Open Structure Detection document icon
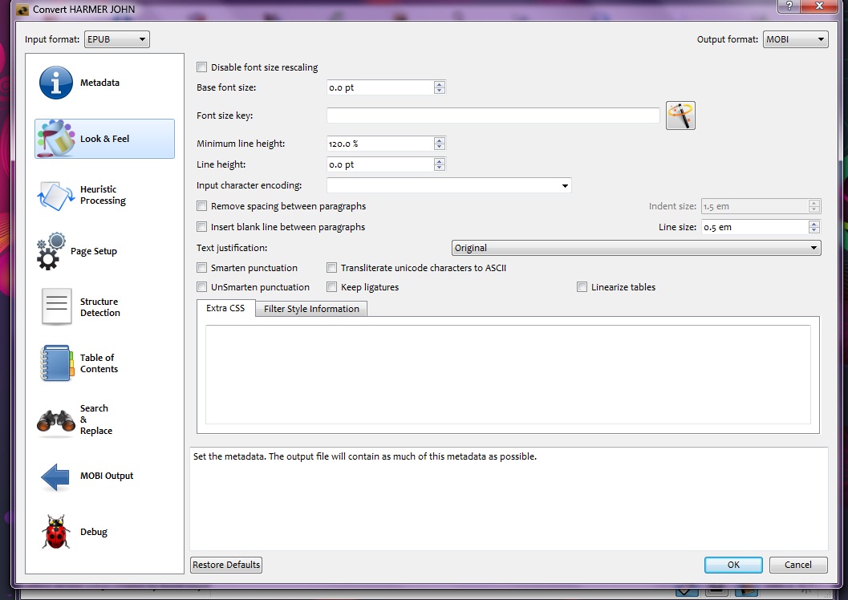The image size is (848, 600). click(56, 306)
